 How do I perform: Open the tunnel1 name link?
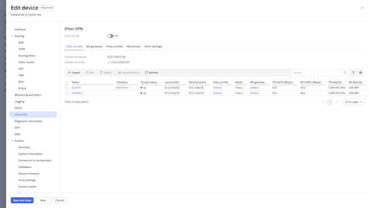point(76,88)
